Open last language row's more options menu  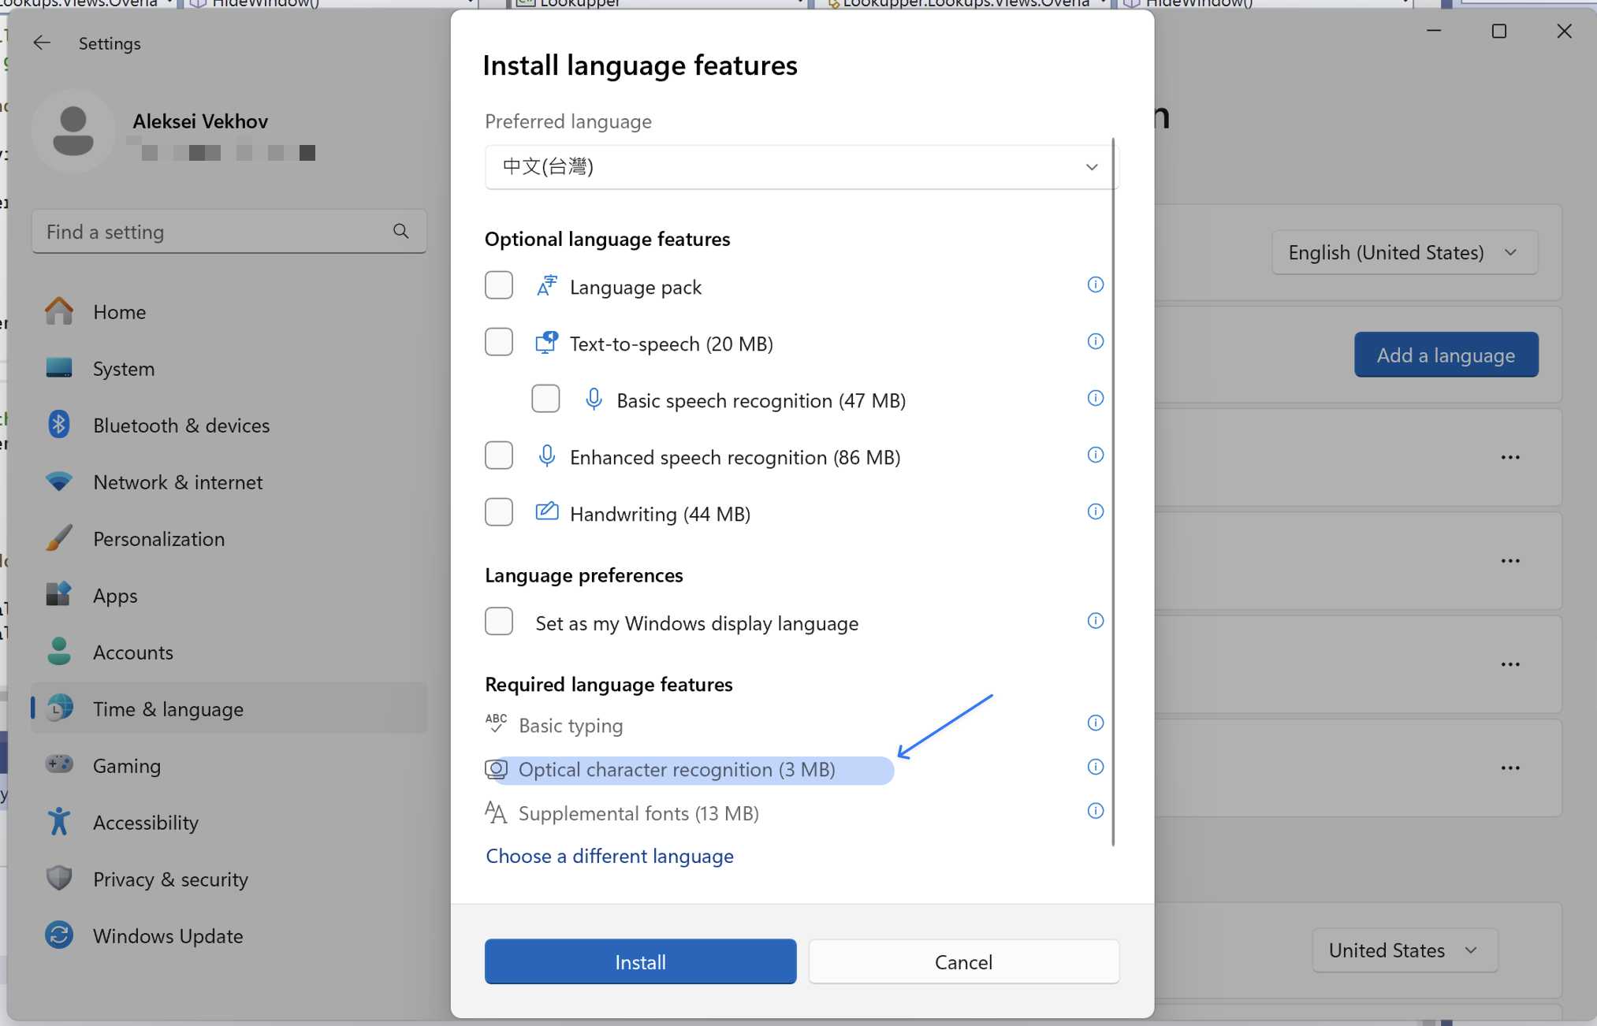pos(1510,768)
